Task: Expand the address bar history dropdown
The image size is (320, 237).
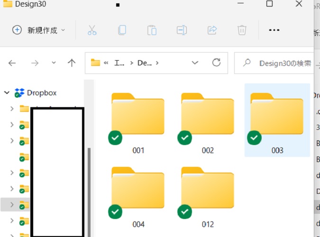Action: [x=195, y=63]
